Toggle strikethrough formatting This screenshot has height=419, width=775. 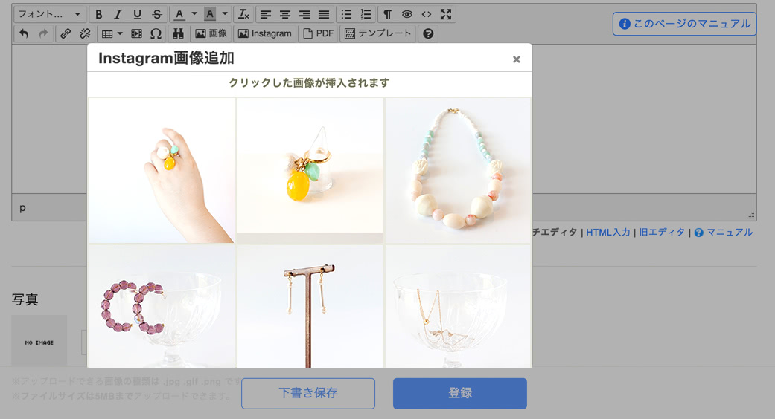(x=156, y=14)
